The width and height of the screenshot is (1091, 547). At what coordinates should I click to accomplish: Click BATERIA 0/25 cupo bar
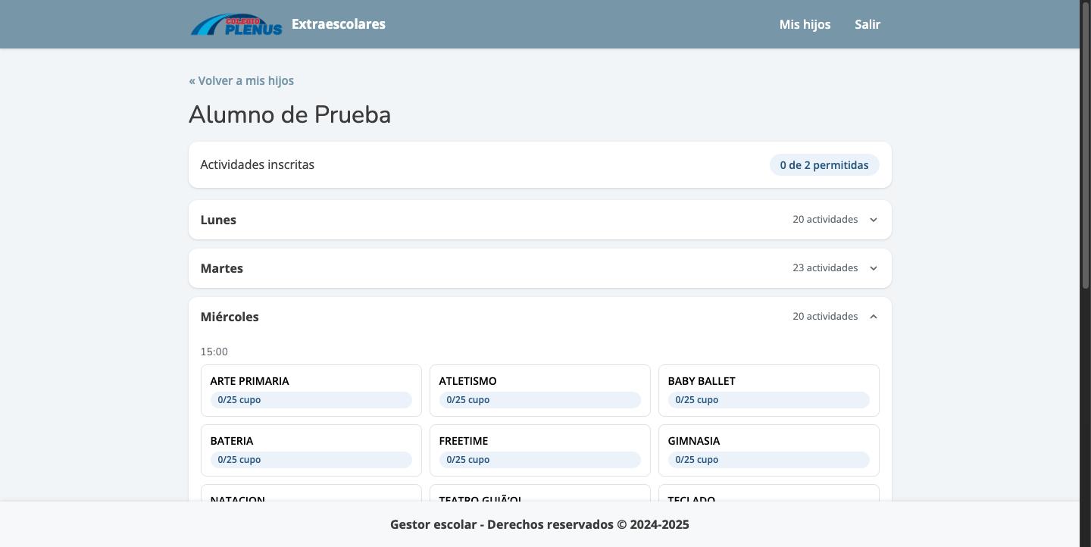311,460
